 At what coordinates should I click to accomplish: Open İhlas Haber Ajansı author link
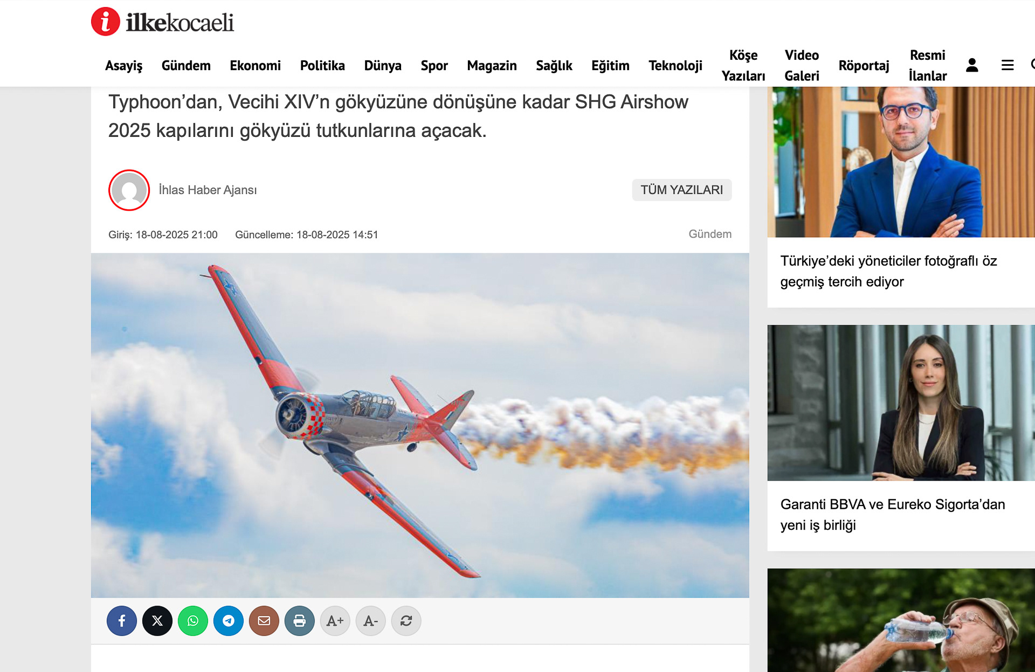click(208, 190)
